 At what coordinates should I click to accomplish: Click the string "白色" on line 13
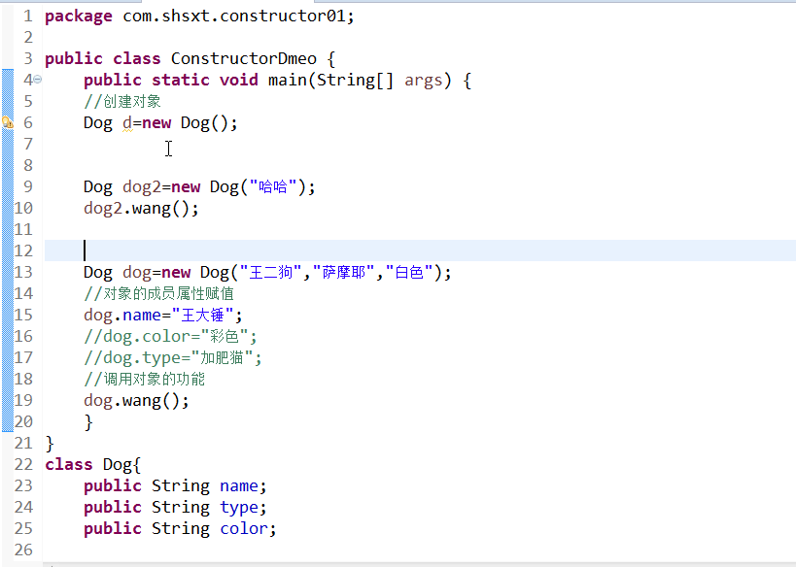[408, 273]
